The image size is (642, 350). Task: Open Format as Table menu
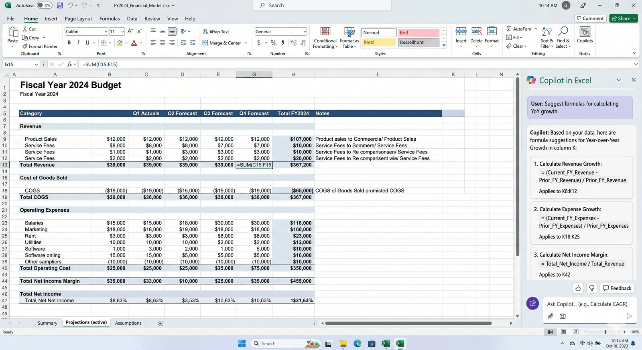(x=349, y=38)
